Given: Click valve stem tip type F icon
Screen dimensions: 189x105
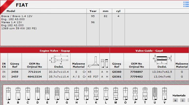Looking at the screenshot, I should [x=57, y=94].
